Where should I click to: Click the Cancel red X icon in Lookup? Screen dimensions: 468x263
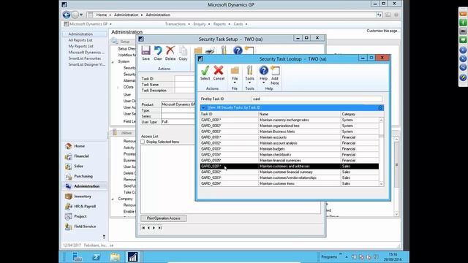point(219,71)
